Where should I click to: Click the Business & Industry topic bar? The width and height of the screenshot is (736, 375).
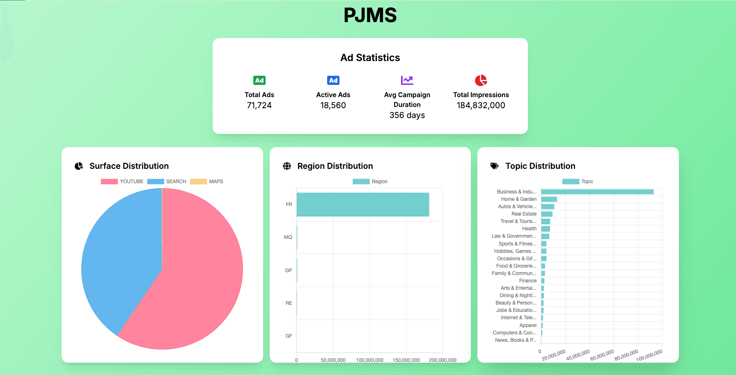click(597, 192)
